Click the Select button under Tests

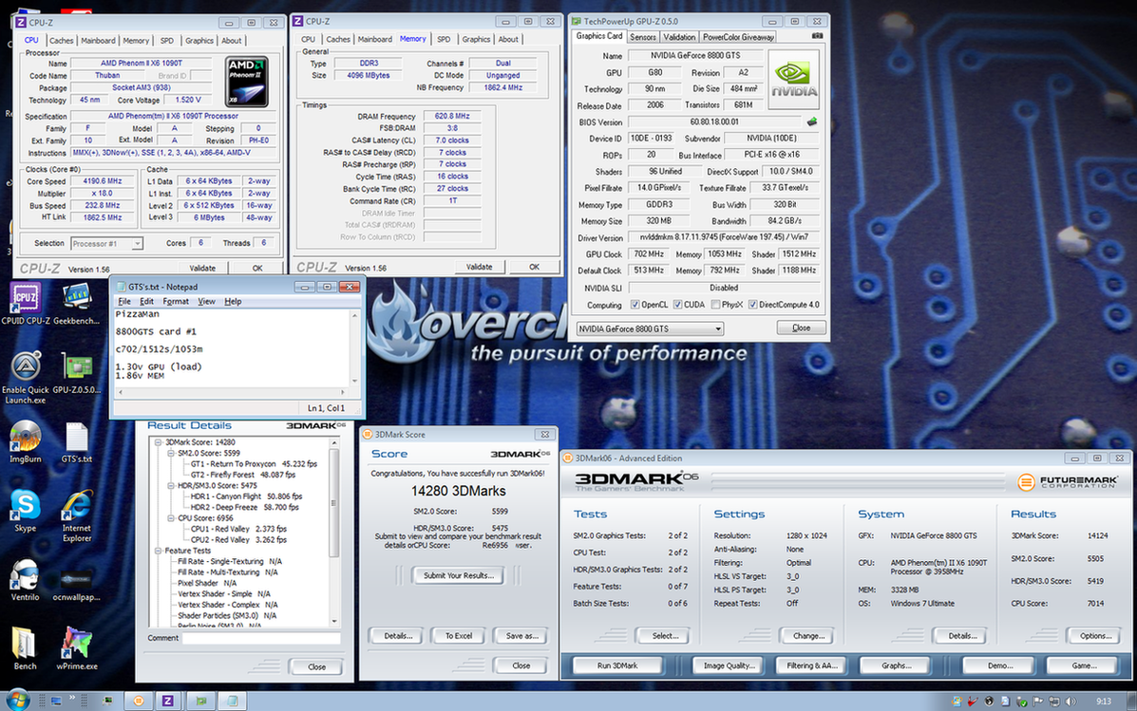pos(665,636)
